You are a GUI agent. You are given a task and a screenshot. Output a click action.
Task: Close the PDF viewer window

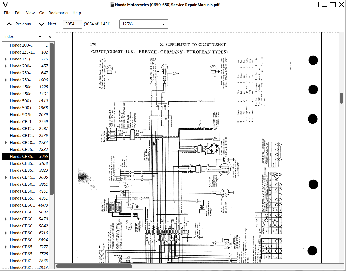(x=341, y=5)
